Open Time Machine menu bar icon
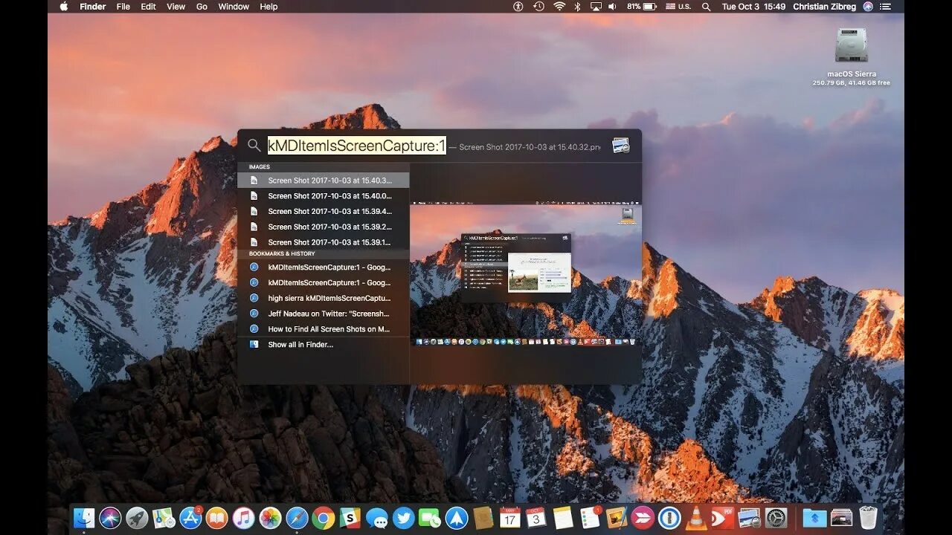The width and height of the screenshot is (952, 535). [539, 6]
